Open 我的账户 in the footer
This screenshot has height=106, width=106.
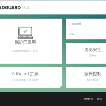tap(88, 99)
